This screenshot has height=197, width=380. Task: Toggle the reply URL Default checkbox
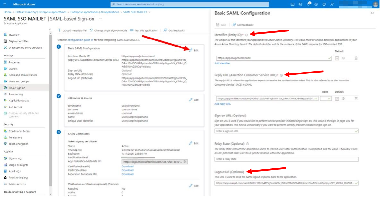pyautogui.click(x=337, y=98)
